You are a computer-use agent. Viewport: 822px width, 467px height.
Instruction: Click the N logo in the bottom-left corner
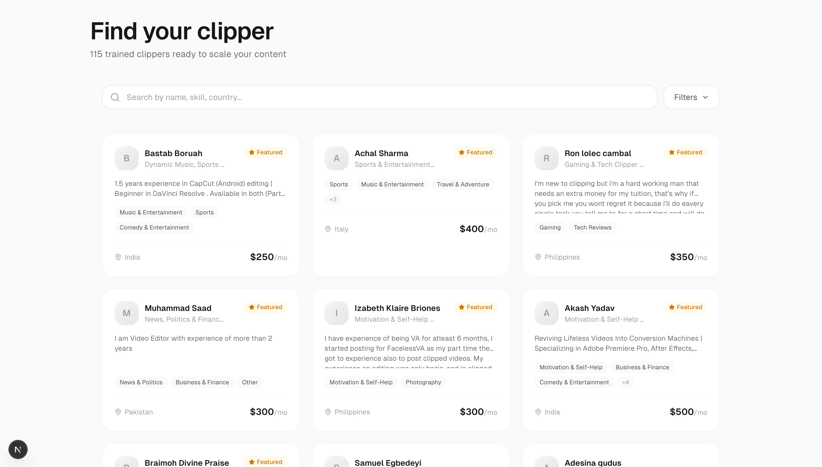tap(18, 449)
